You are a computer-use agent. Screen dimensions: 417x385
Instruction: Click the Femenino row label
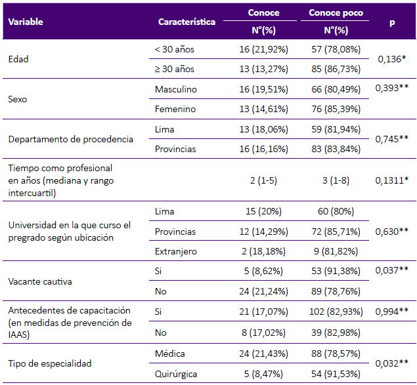click(175, 109)
